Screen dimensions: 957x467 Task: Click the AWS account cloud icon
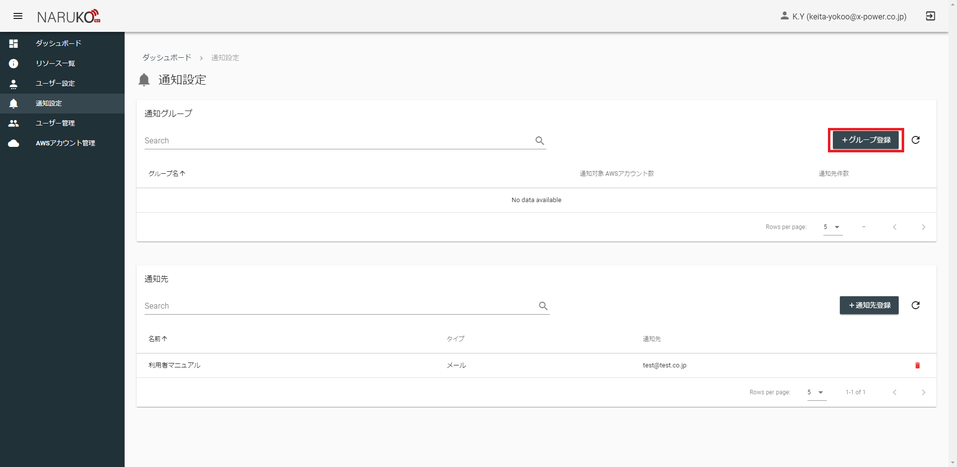(13, 143)
